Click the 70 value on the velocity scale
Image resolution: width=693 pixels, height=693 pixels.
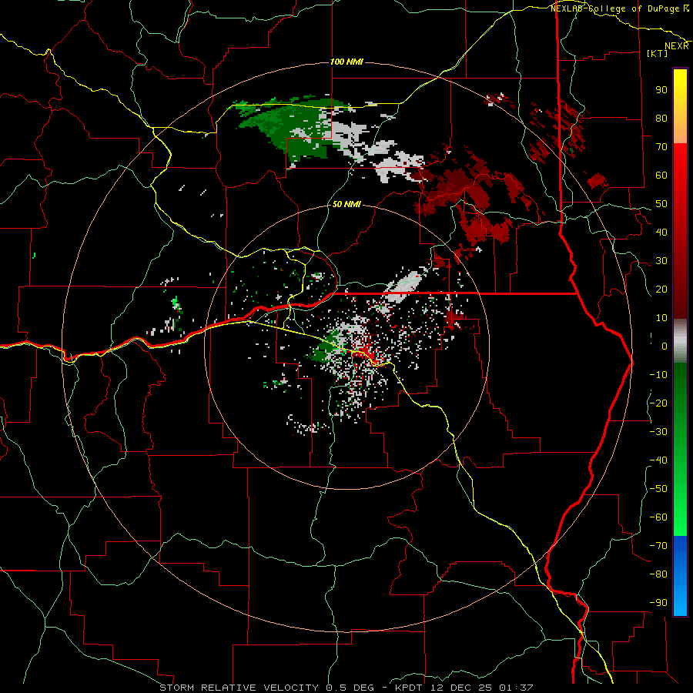[x=661, y=147]
